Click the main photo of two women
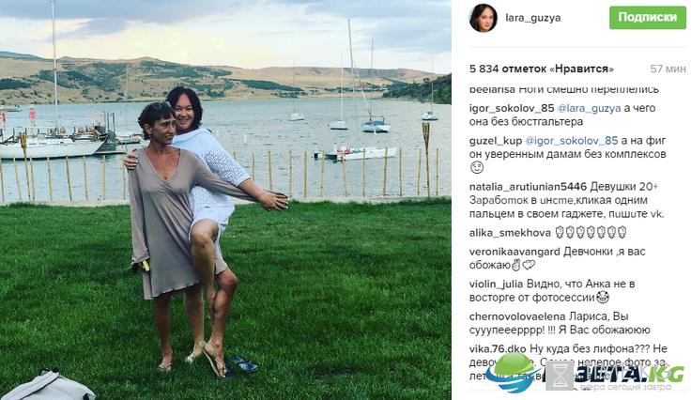The height and width of the screenshot is (400, 691). tap(225, 200)
